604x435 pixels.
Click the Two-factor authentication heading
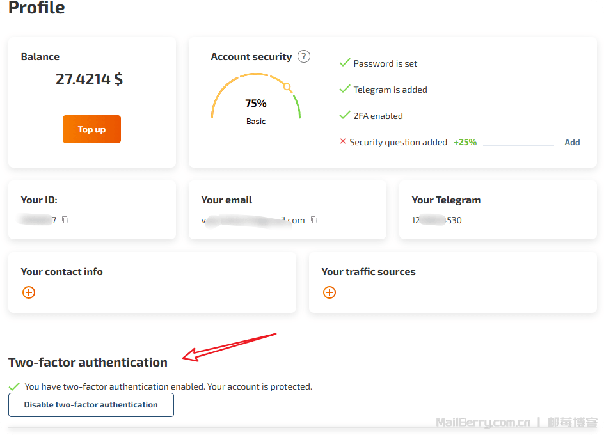coord(88,362)
